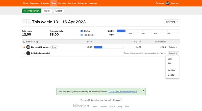Open jo@nicelydone.club person link
This screenshot has height=111, width=202.
[x=41, y=53]
